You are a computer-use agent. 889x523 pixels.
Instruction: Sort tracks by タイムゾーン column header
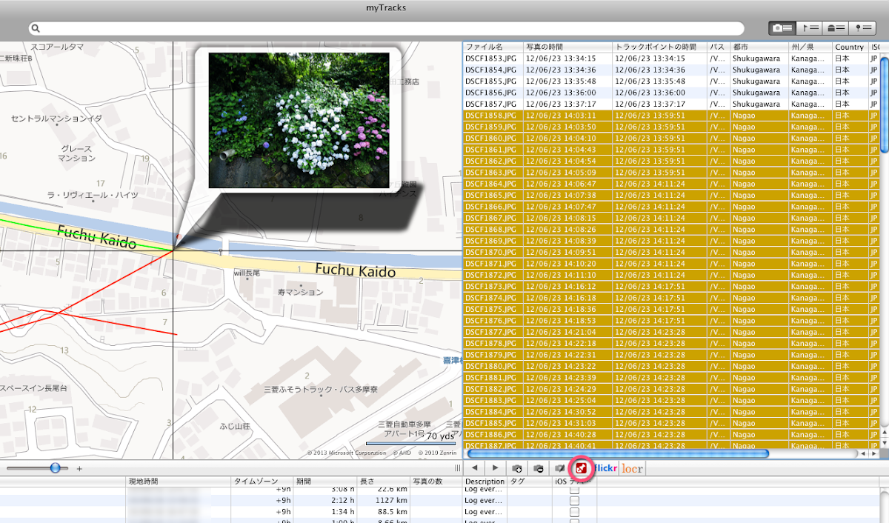point(263,482)
